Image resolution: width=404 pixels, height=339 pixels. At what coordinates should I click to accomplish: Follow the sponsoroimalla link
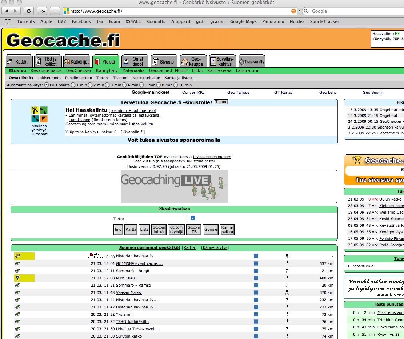click(x=200, y=140)
